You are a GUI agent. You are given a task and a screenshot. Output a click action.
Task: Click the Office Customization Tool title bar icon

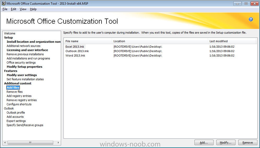(3, 3)
